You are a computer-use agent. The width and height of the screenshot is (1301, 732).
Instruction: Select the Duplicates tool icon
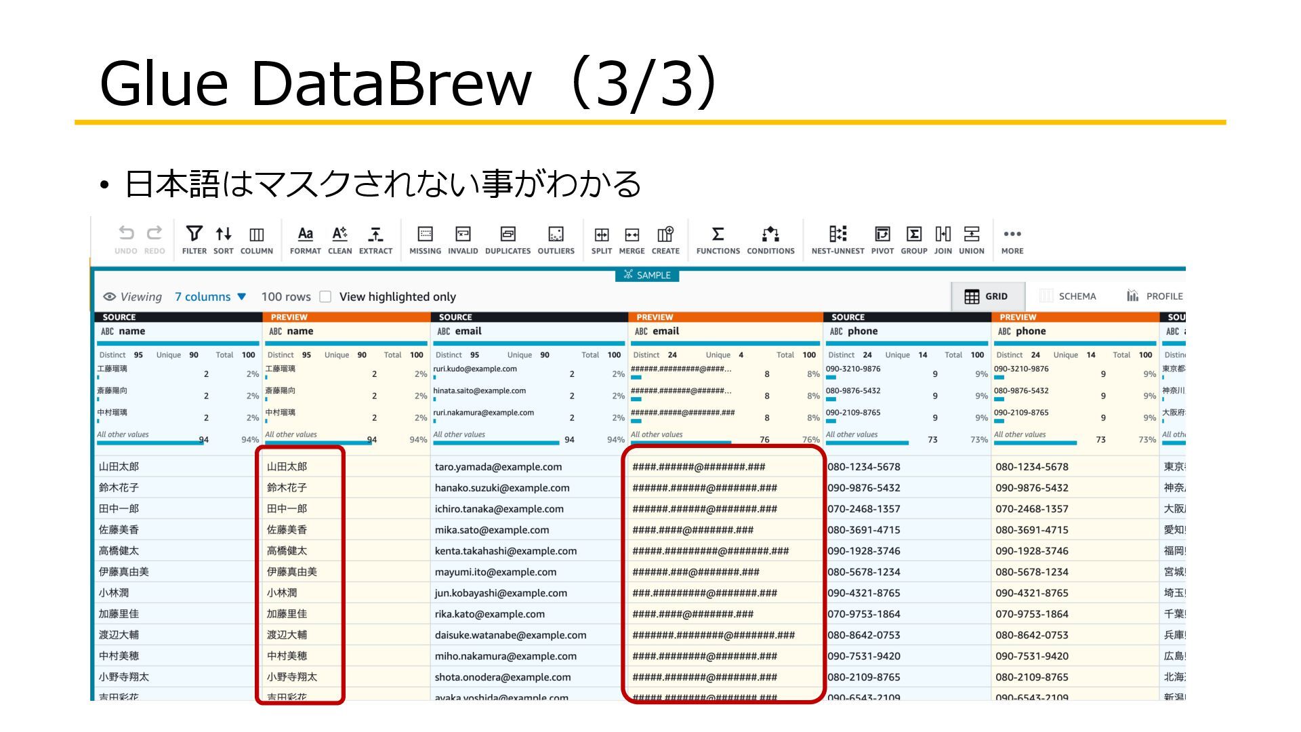tap(508, 235)
